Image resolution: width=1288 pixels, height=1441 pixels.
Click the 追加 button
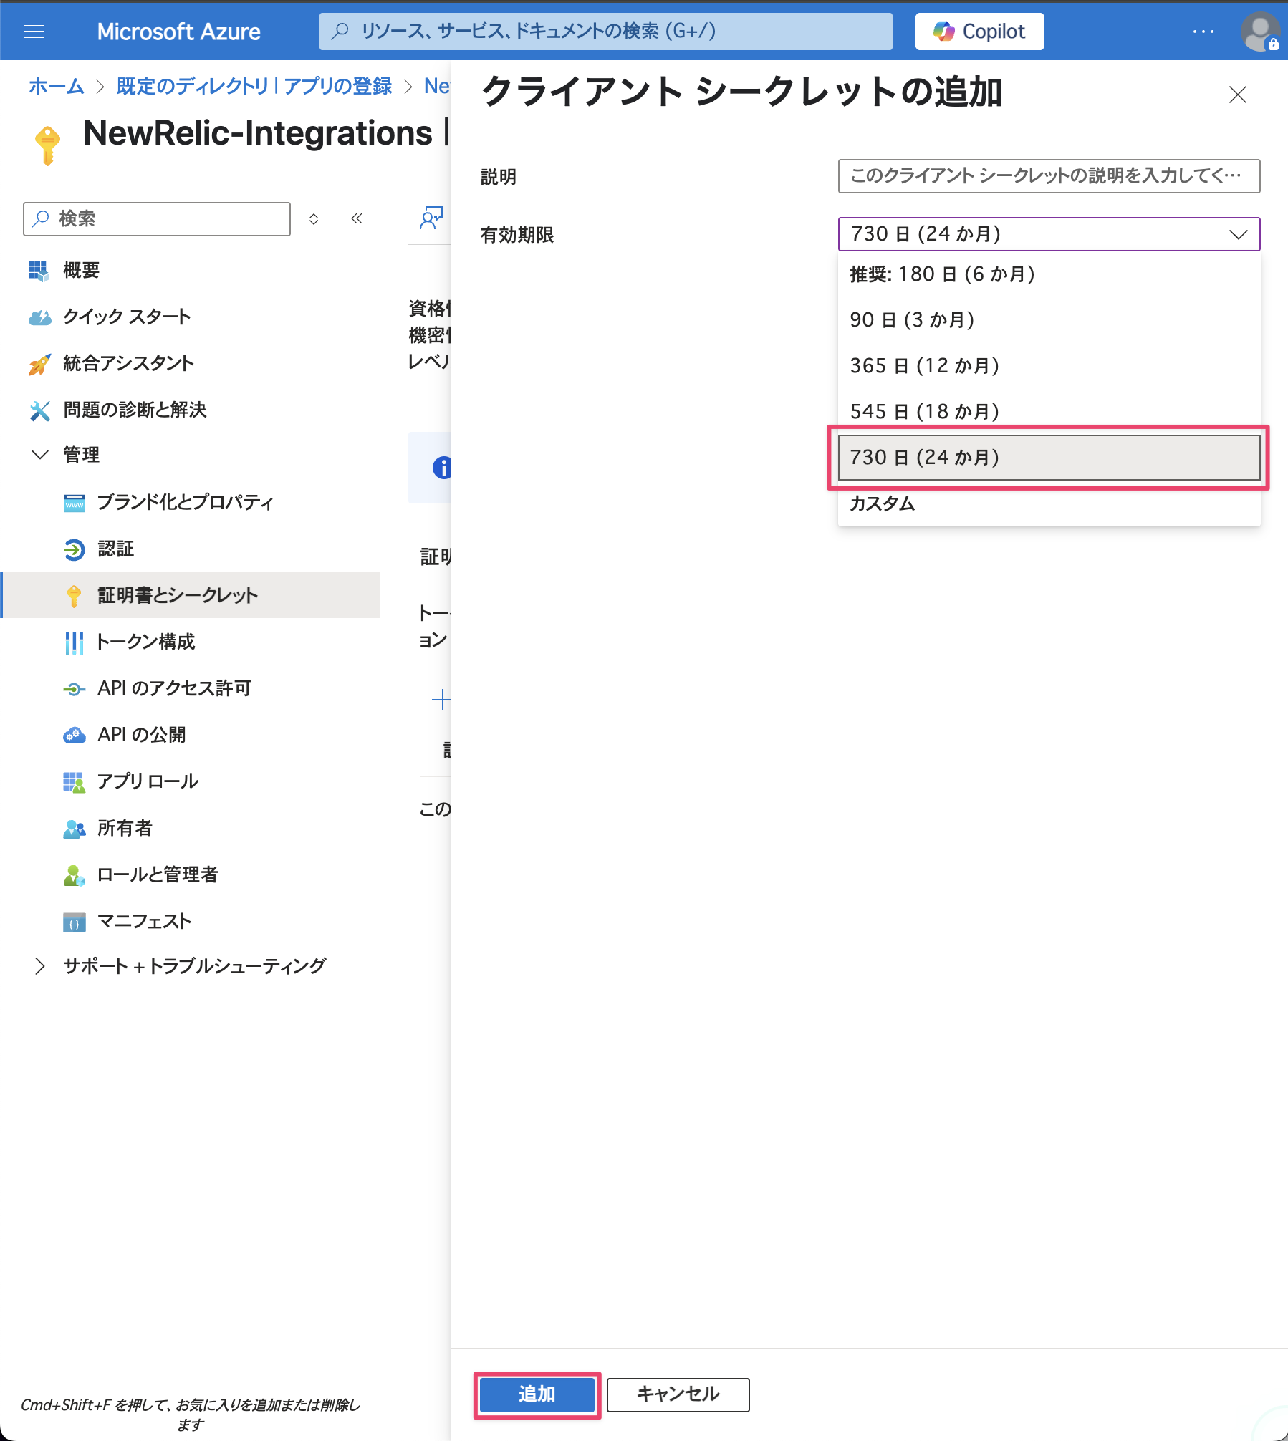[x=536, y=1394]
